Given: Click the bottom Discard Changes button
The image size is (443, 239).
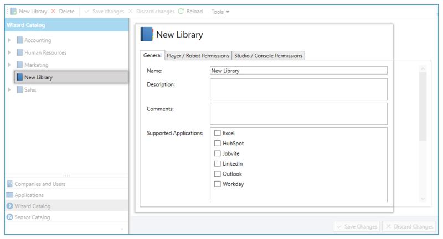Looking at the screenshot, I should (409, 227).
